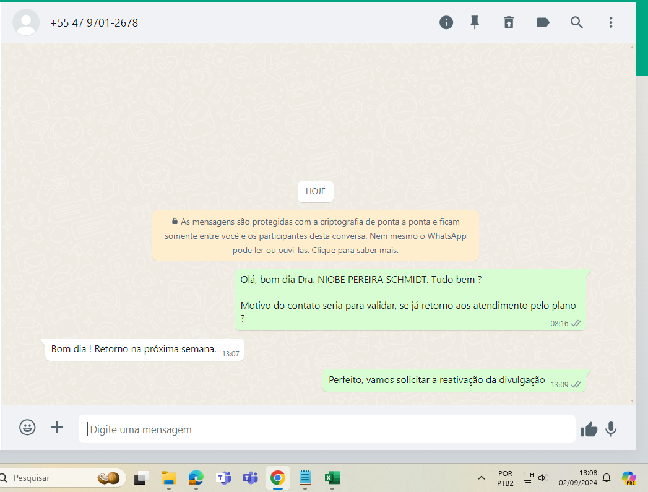Viewport: 648px width, 492px height.
Task: Open contact number +55 47 9701-2678
Action: (x=94, y=23)
